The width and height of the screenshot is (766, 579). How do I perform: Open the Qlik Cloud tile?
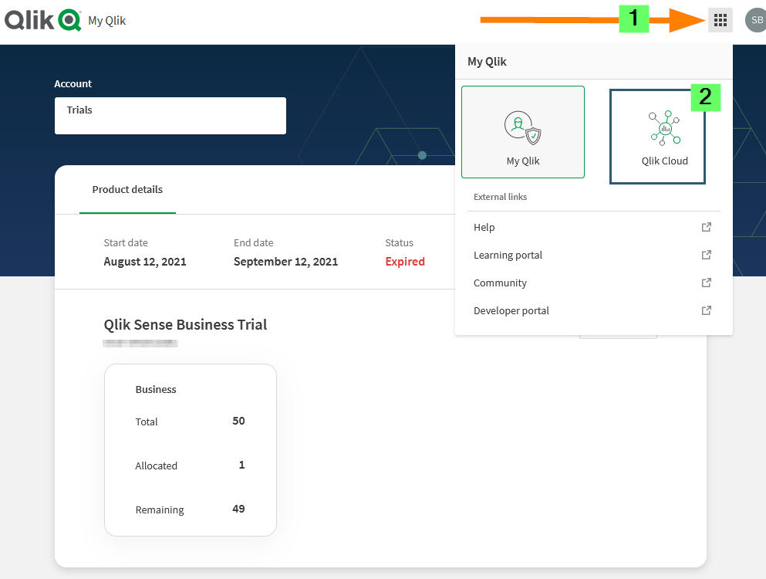point(657,137)
